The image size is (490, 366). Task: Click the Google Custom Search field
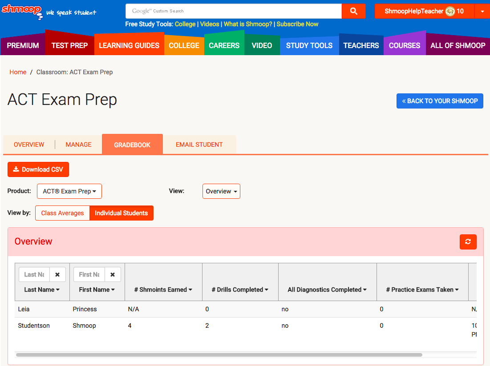234,11
